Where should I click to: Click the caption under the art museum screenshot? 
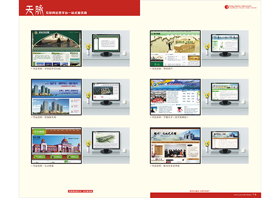pos(165,166)
